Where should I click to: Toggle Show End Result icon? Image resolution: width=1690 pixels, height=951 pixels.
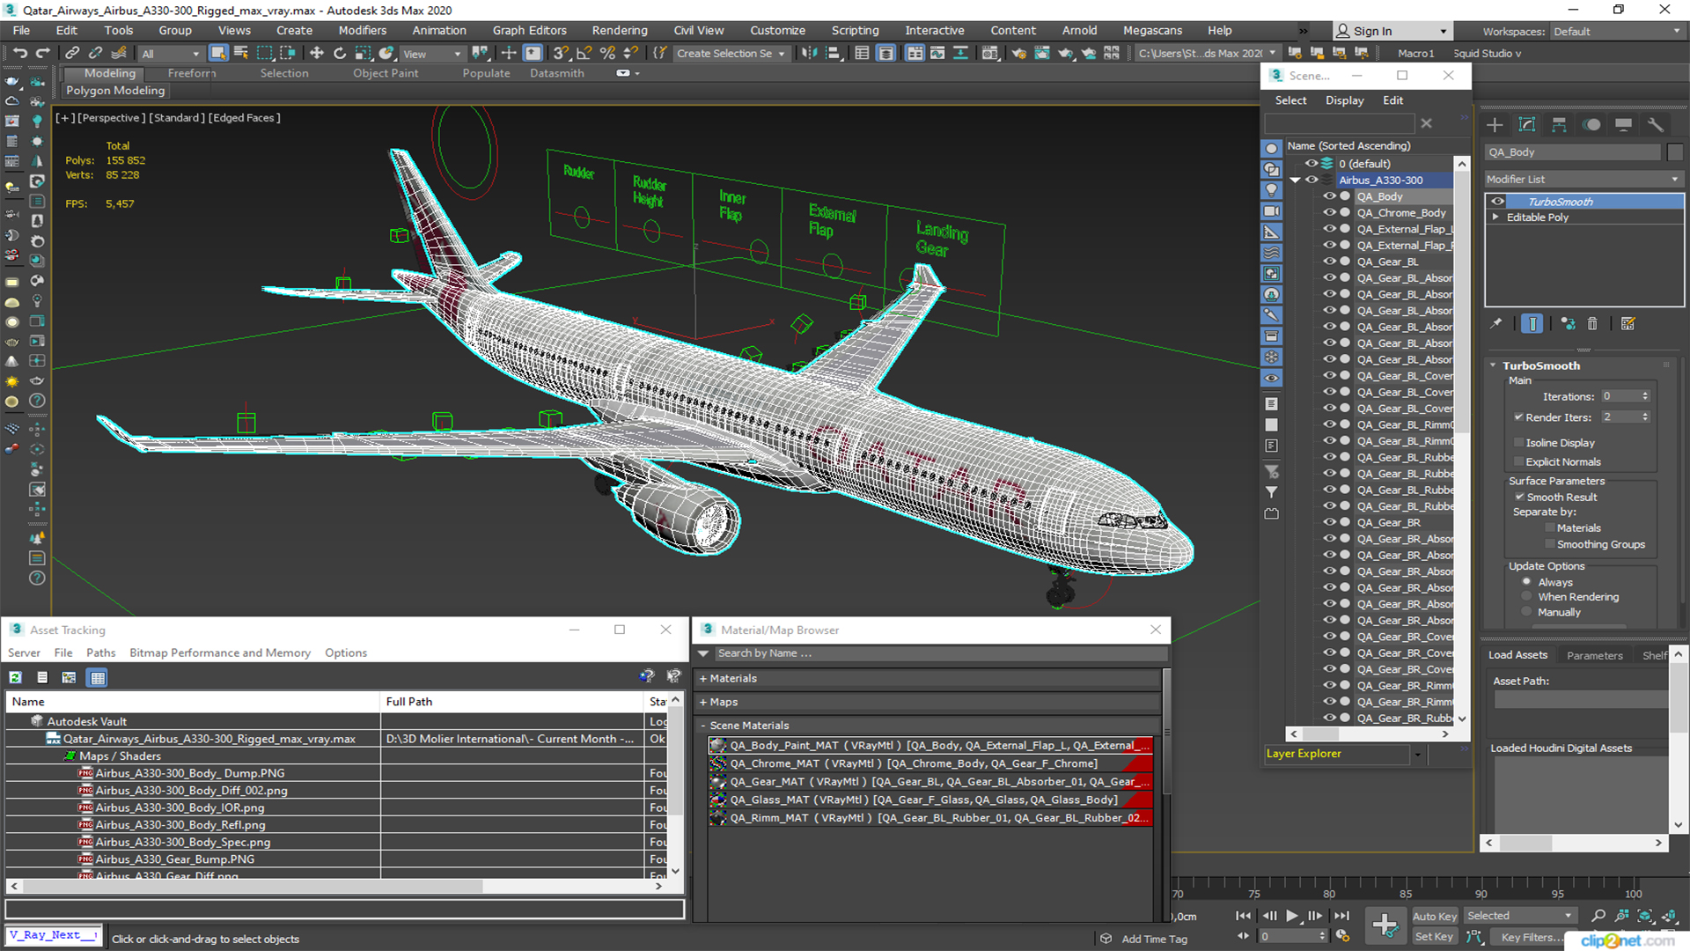coord(1532,324)
